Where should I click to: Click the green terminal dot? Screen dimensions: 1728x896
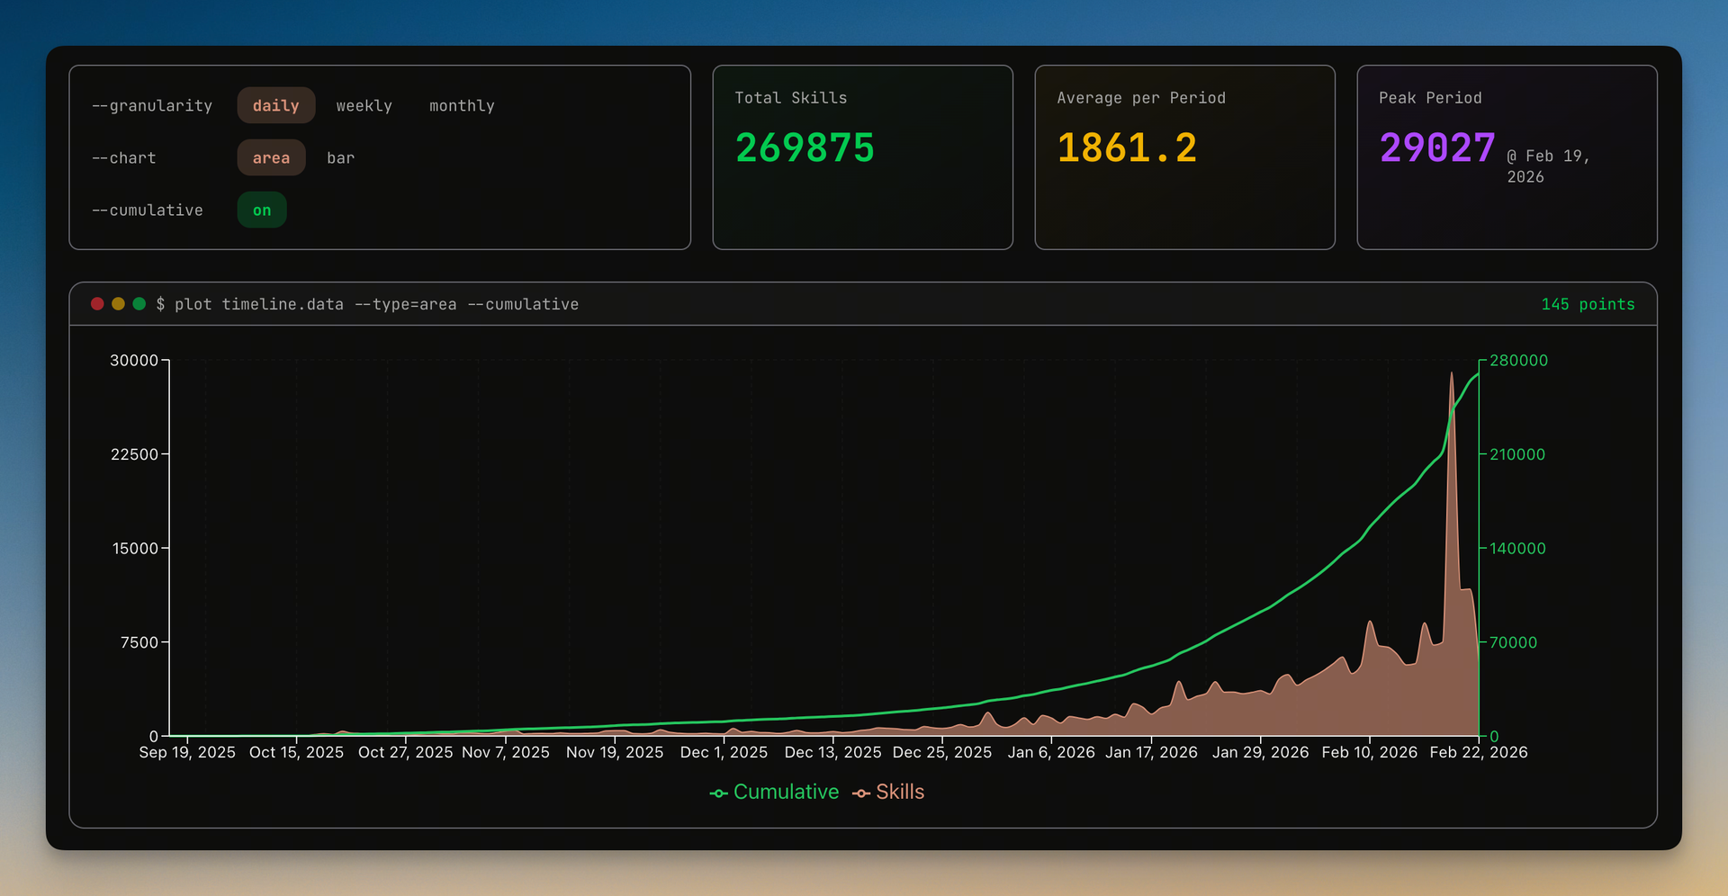point(139,304)
